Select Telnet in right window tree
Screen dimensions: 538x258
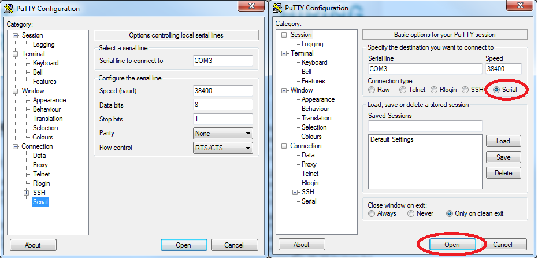(x=310, y=174)
